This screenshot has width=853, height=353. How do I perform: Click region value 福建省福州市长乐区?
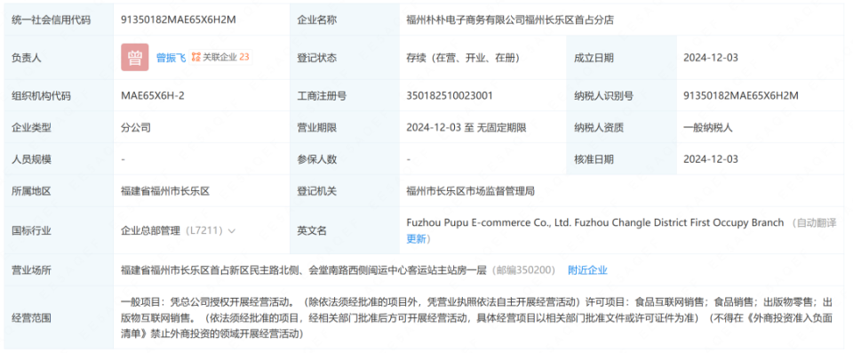(165, 191)
